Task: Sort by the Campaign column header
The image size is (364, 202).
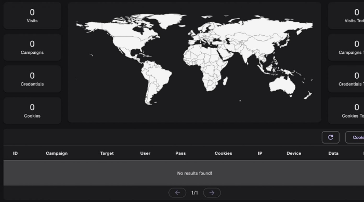Action: point(57,153)
